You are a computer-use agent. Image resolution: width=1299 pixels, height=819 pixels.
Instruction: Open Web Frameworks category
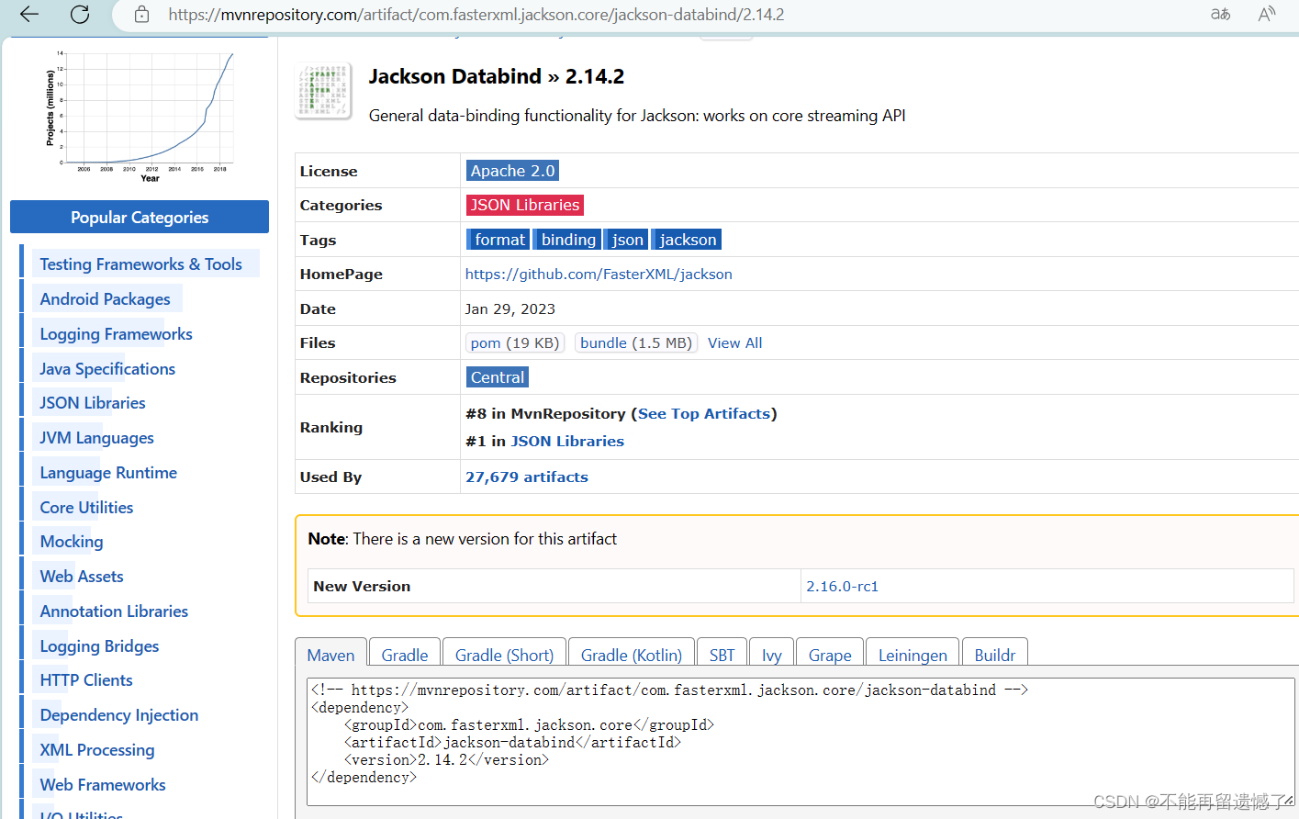click(x=103, y=785)
